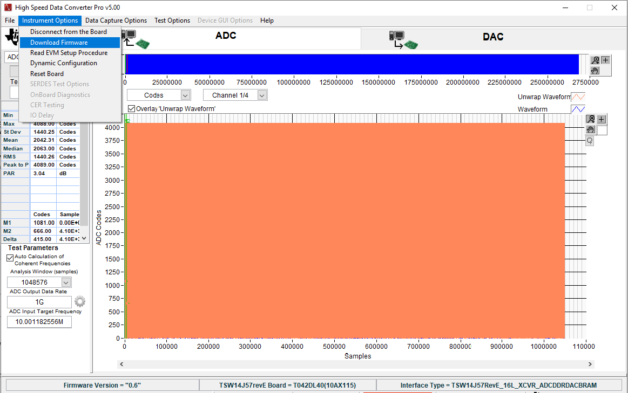The width and height of the screenshot is (628, 393).
Task: Switch to the DAC tab
Action: (493, 37)
